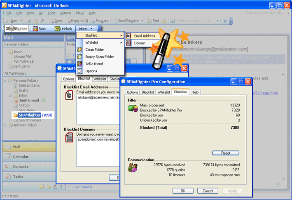Expand the contact search dropdown arrow
This screenshot has height=200, width=292.
click(217, 21)
